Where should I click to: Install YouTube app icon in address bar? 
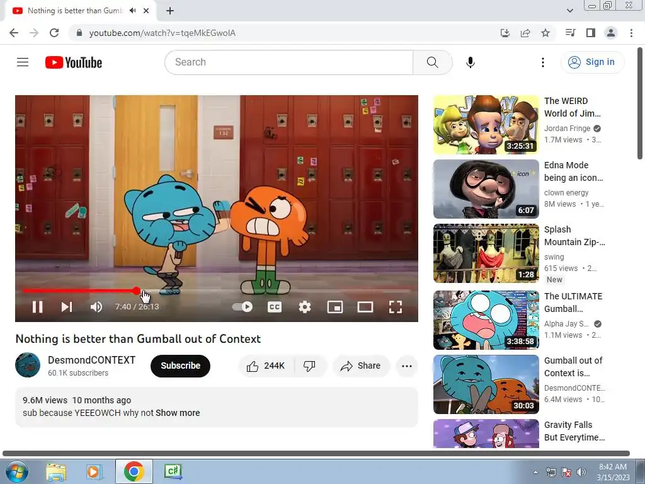click(505, 33)
